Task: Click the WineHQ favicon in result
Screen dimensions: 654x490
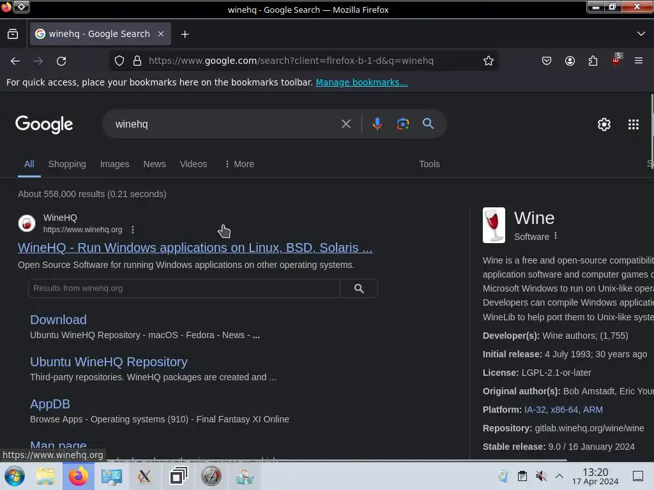Action: 27,223
